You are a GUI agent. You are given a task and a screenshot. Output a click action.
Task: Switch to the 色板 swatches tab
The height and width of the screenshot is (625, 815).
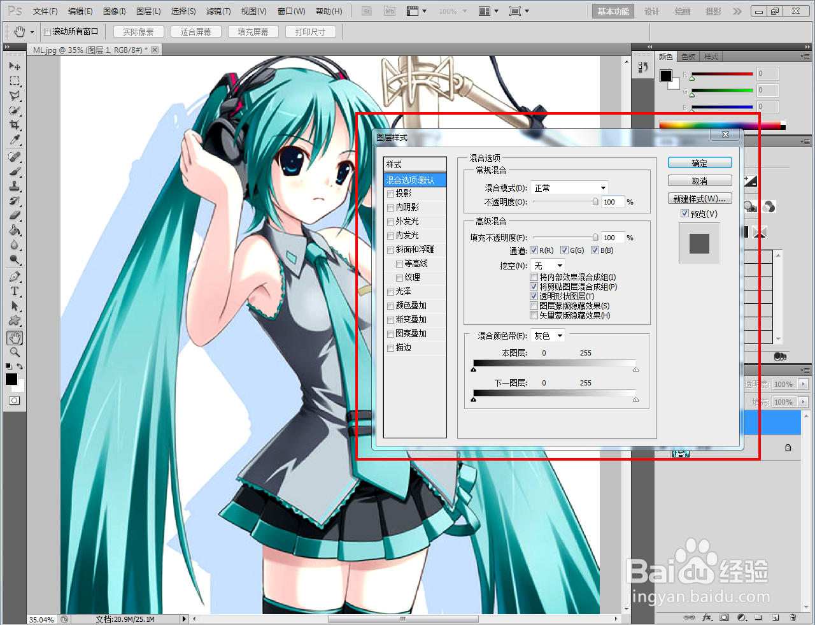click(688, 57)
